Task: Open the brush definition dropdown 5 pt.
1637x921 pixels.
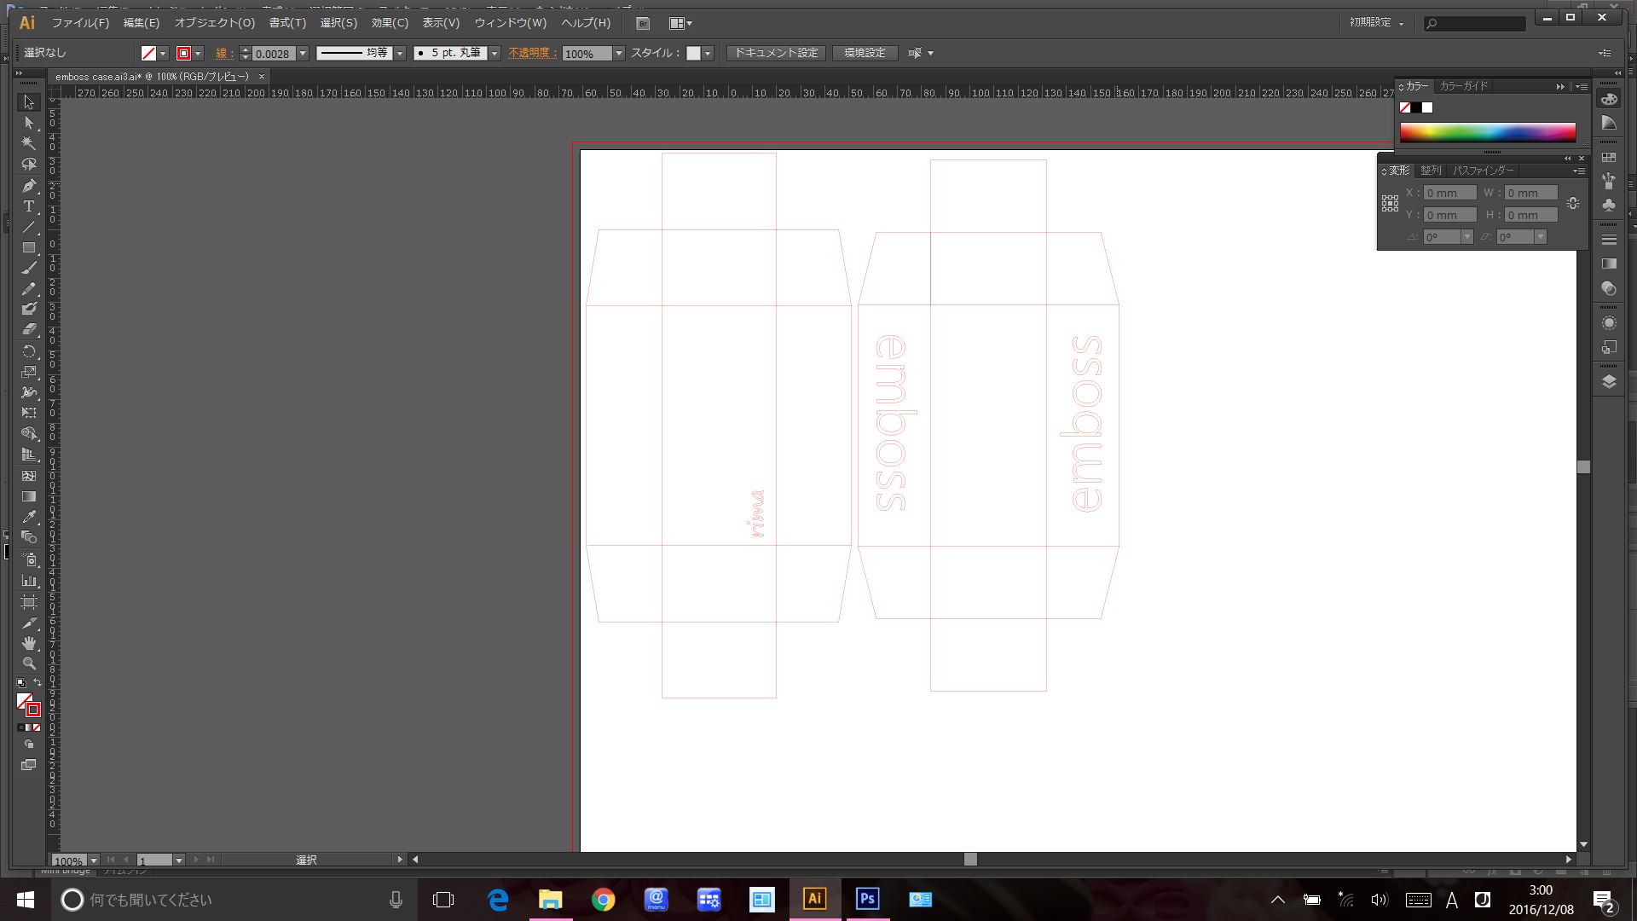Action: (494, 53)
